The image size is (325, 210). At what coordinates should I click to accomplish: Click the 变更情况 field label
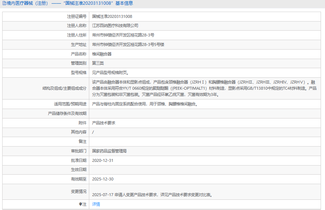pyautogui.click(x=79, y=191)
